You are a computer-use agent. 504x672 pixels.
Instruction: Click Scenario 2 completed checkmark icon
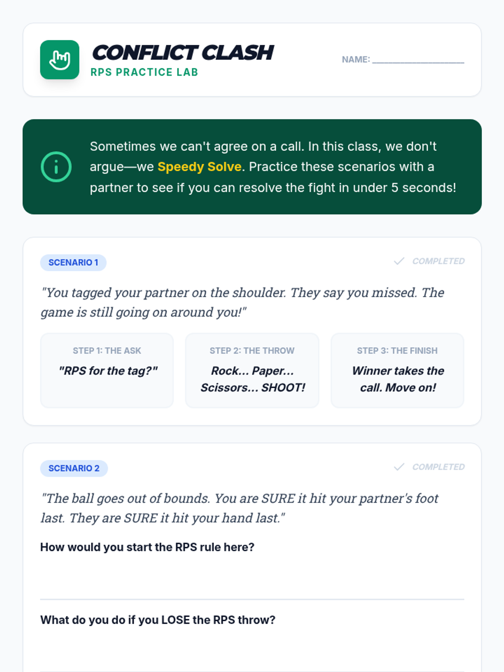point(399,467)
